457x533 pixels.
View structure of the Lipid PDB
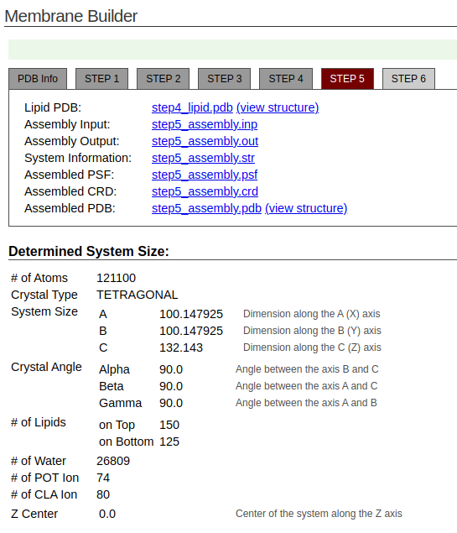(x=278, y=107)
